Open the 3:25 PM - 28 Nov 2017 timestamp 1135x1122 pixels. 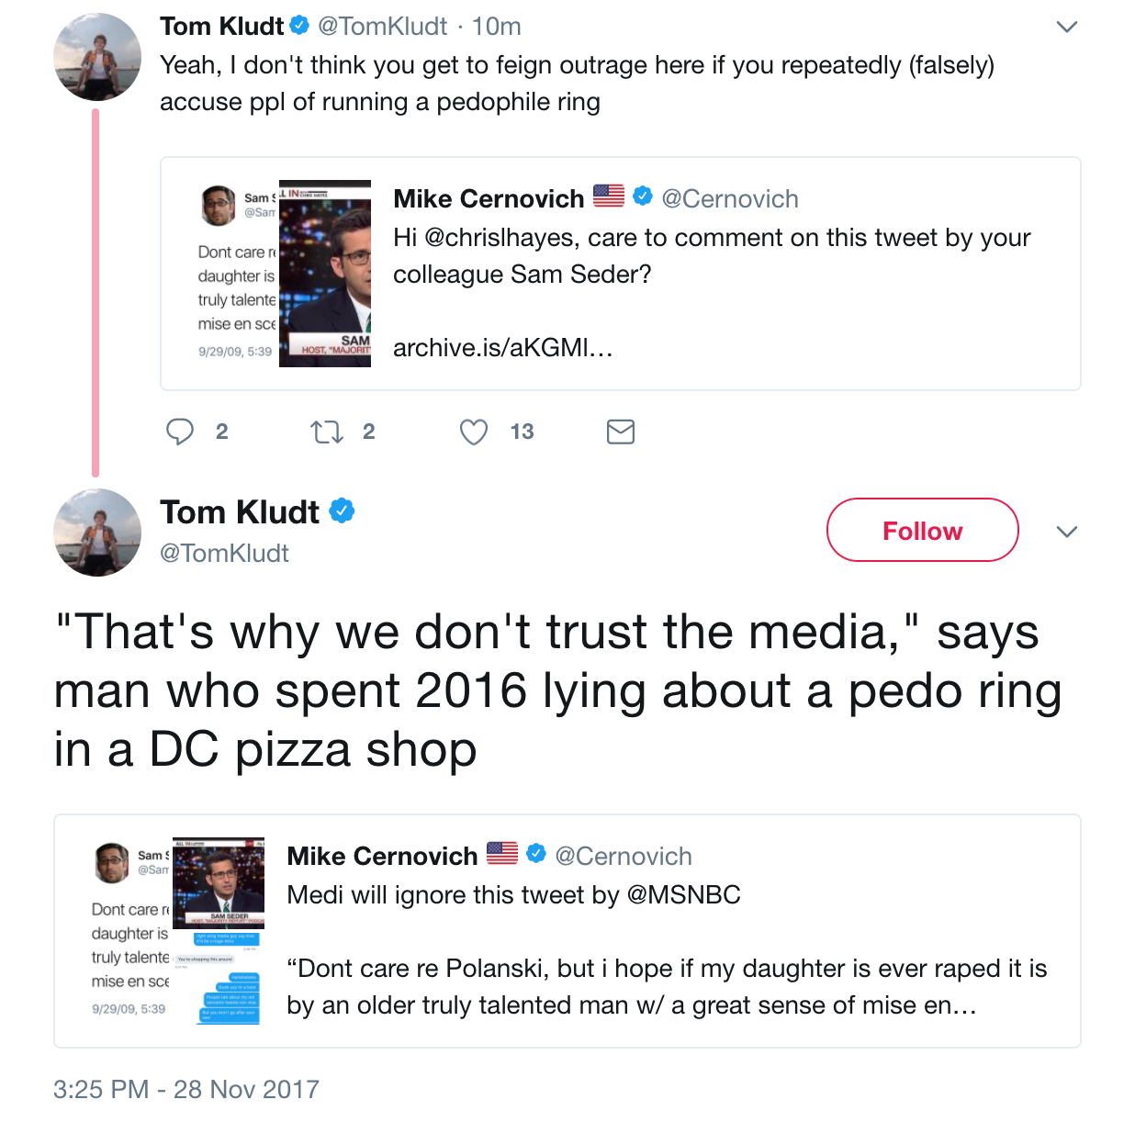click(186, 1089)
